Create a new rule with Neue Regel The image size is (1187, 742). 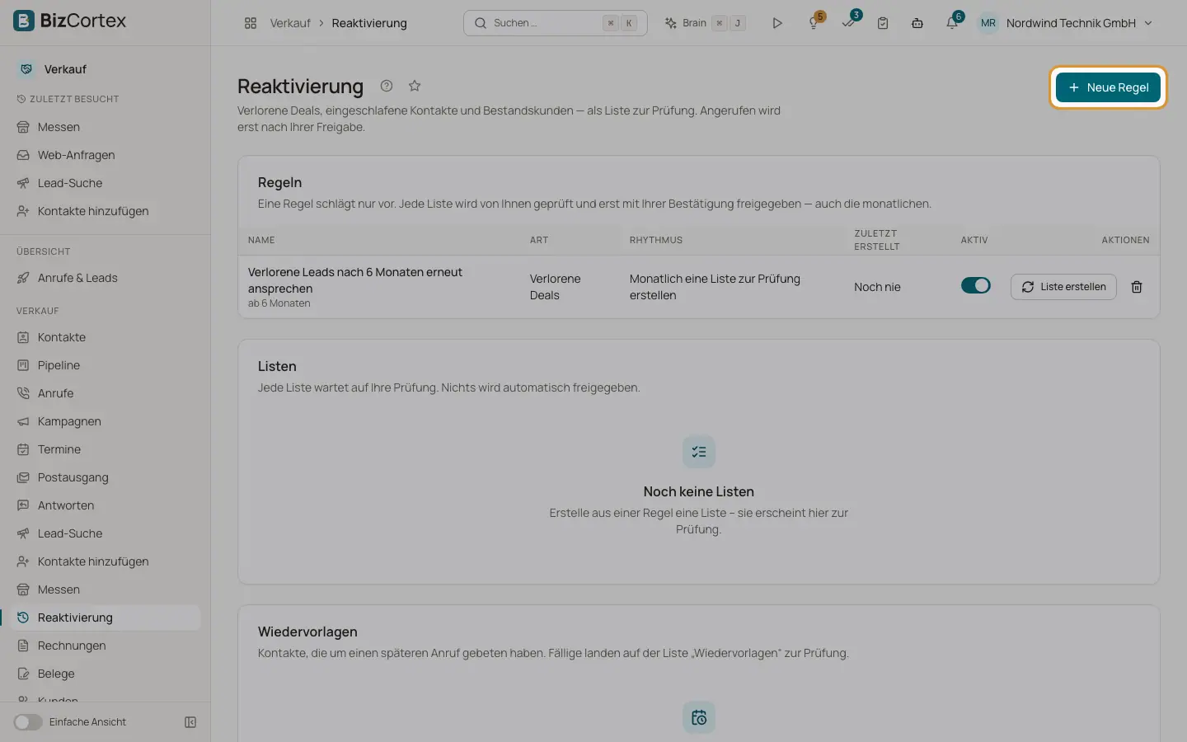1108,87
